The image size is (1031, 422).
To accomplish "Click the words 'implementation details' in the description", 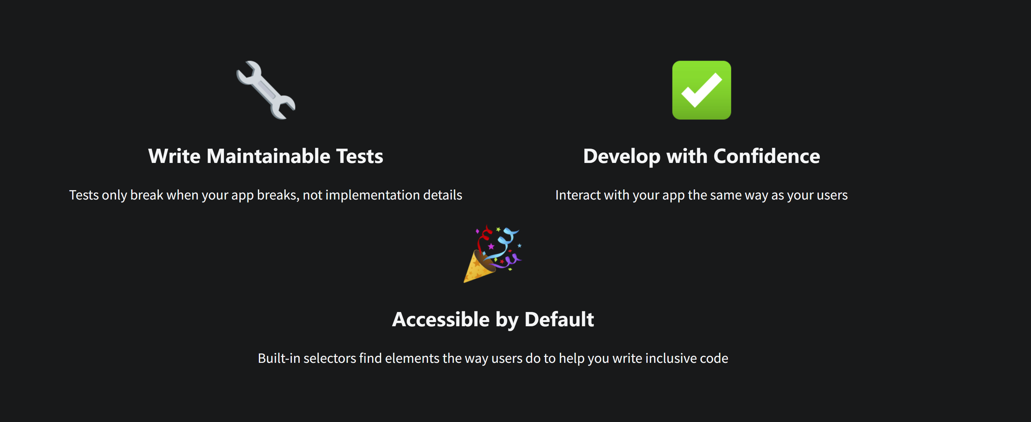I will (394, 195).
